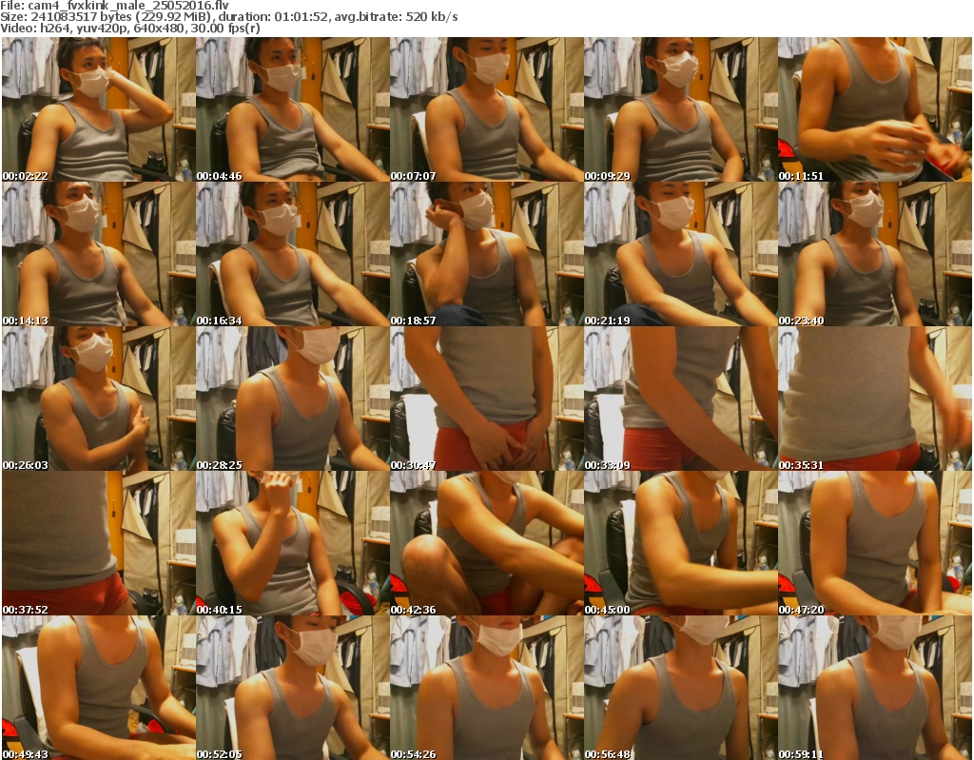The height and width of the screenshot is (760, 974).
Task: Select the thumbnail stamped 00:02:22
Action: coord(99,109)
